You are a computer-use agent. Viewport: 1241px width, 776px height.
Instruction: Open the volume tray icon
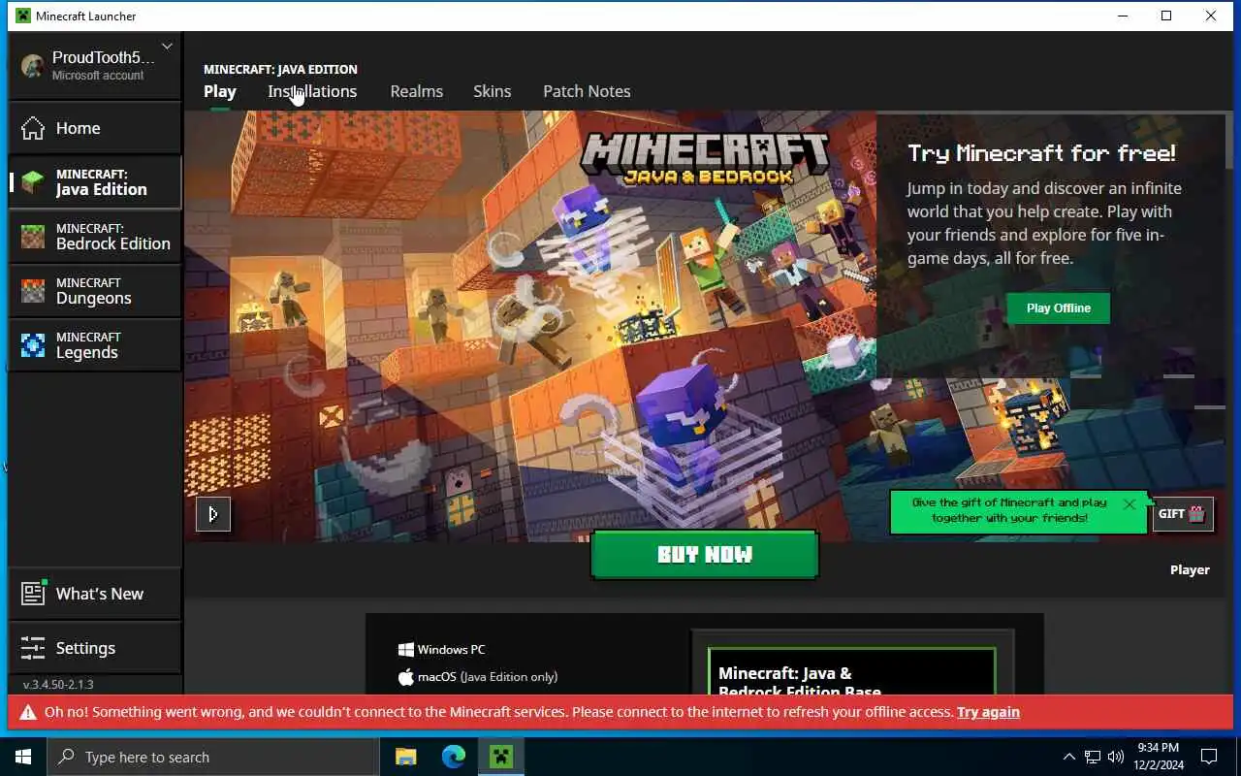1116,757
